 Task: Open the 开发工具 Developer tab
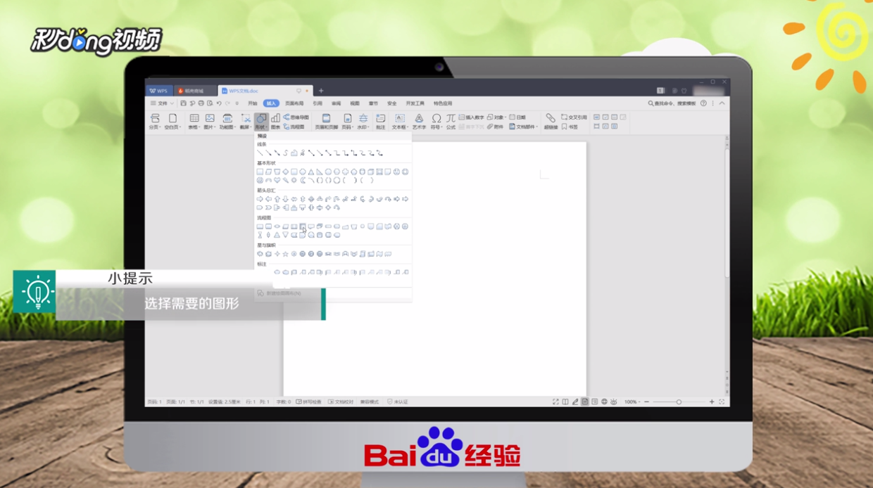click(x=415, y=103)
